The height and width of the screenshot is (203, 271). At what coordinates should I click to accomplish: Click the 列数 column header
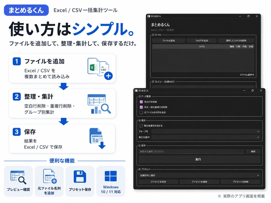tap(245, 47)
